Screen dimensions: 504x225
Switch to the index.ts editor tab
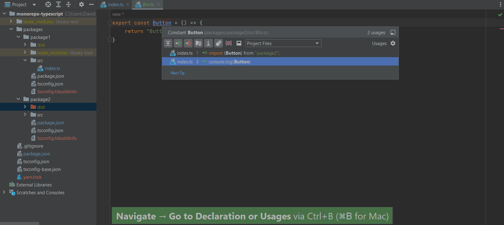pos(115,5)
